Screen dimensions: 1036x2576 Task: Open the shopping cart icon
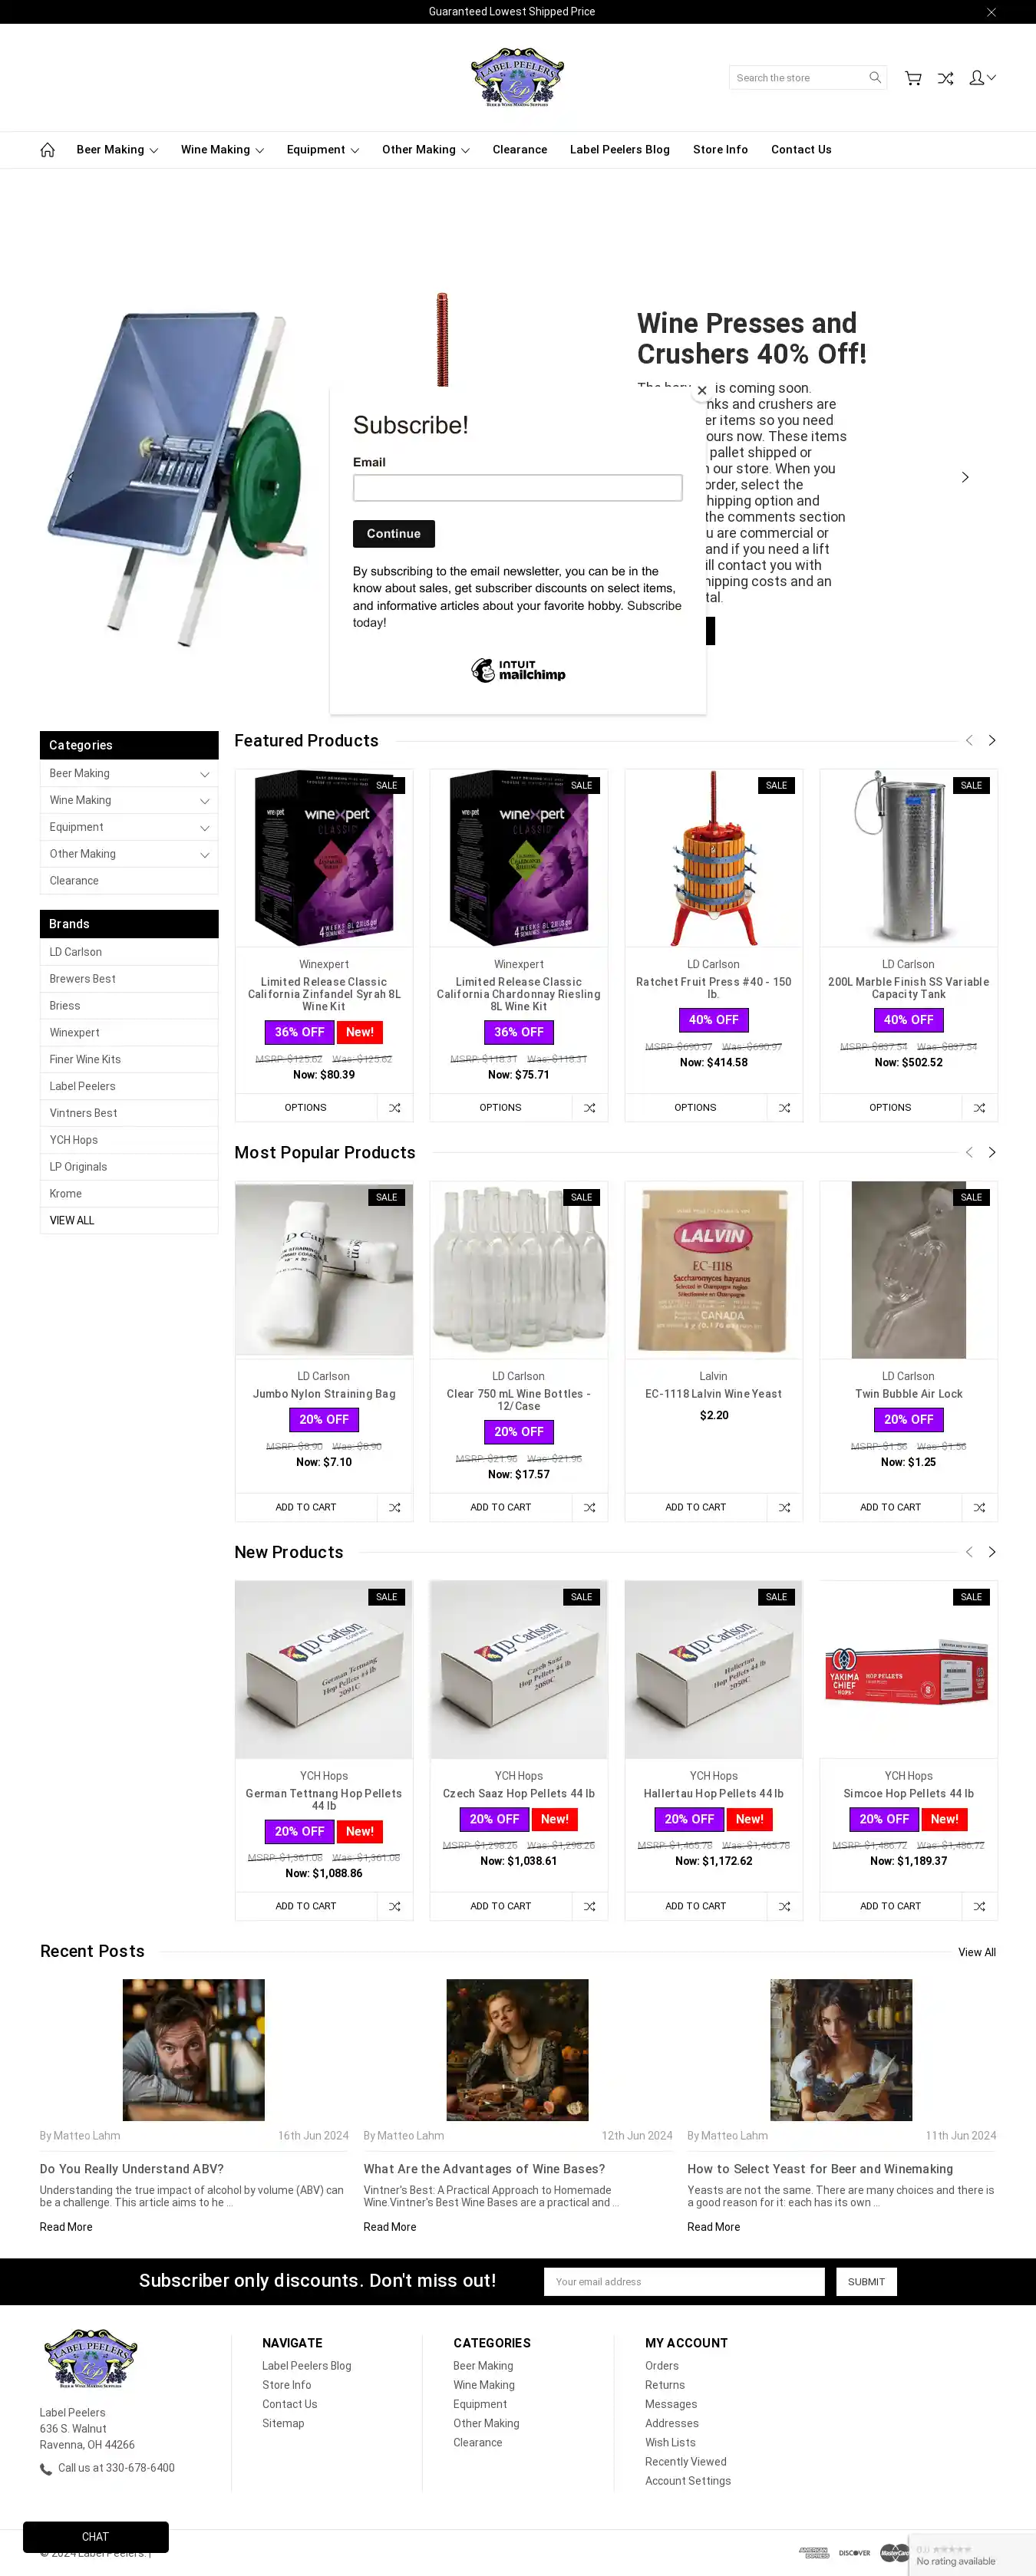click(x=913, y=78)
